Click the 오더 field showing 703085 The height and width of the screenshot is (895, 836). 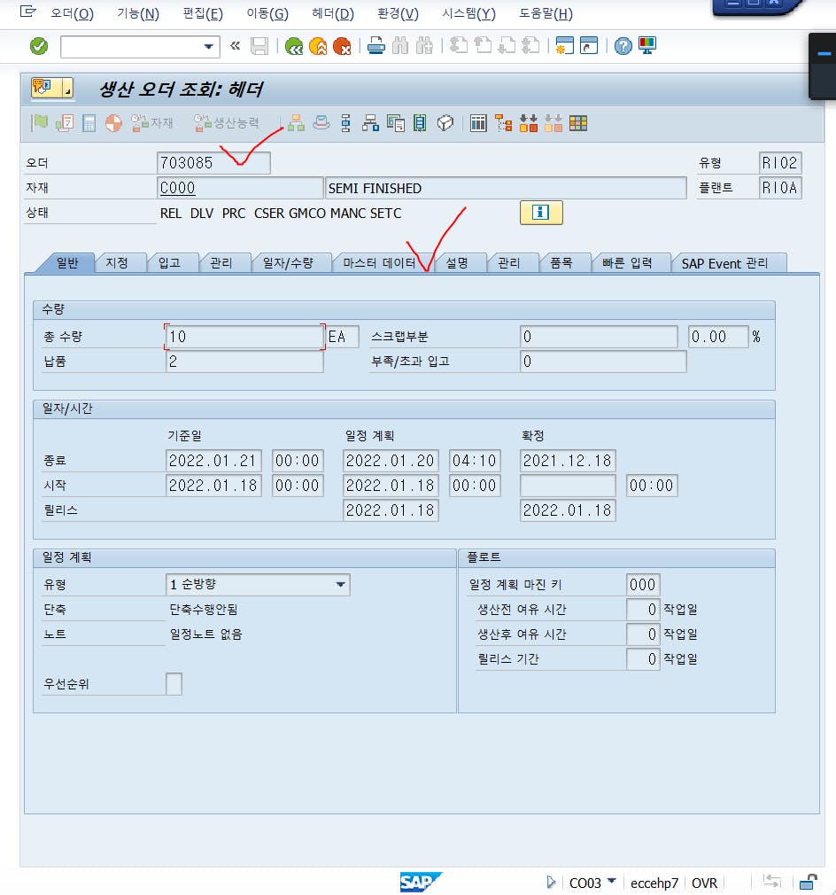coord(213,163)
